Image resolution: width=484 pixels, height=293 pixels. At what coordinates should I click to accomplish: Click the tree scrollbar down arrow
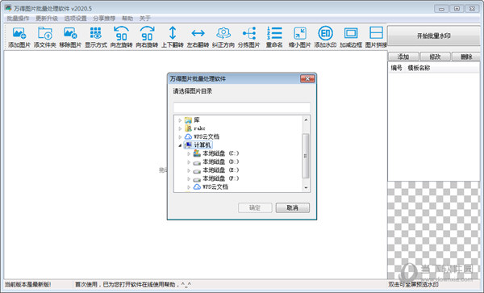[x=306, y=188]
